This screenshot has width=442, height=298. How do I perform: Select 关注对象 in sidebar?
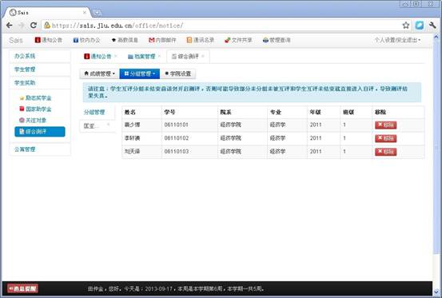pyautogui.click(x=33, y=121)
